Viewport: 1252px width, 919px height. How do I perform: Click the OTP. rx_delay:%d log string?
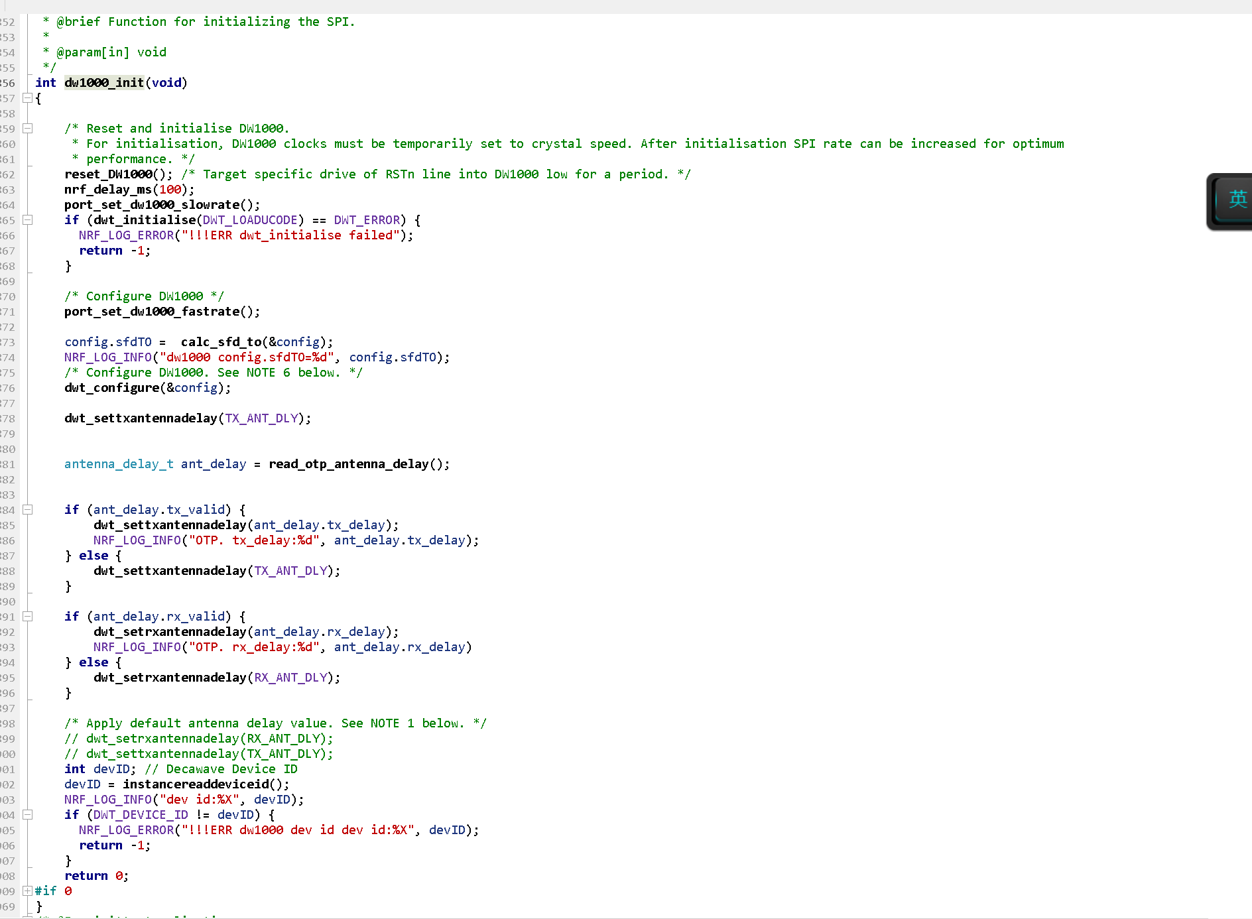point(254,647)
